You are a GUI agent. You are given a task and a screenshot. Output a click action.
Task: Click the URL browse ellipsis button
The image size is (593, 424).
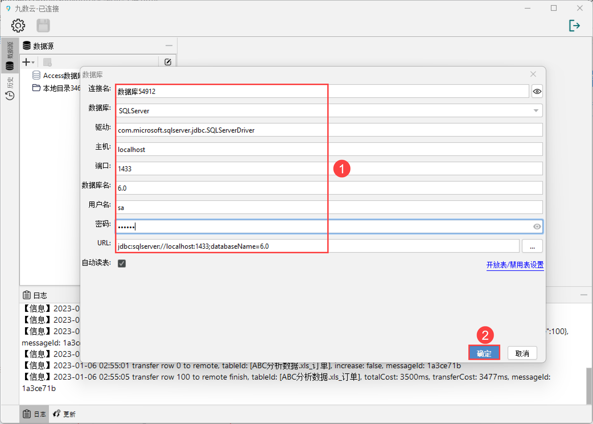click(532, 246)
